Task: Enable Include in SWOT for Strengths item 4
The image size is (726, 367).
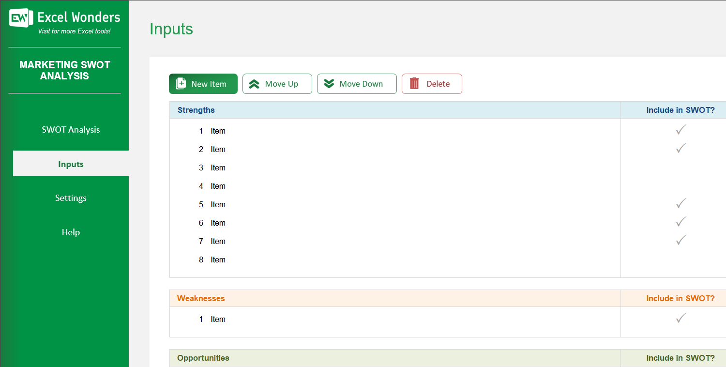Action: (x=681, y=186)
